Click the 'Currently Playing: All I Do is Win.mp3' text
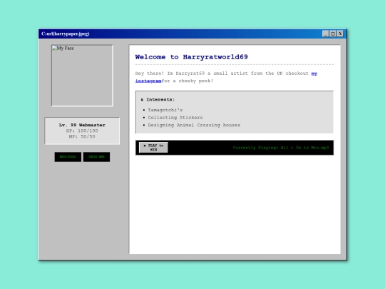 [x=281, y=148]
